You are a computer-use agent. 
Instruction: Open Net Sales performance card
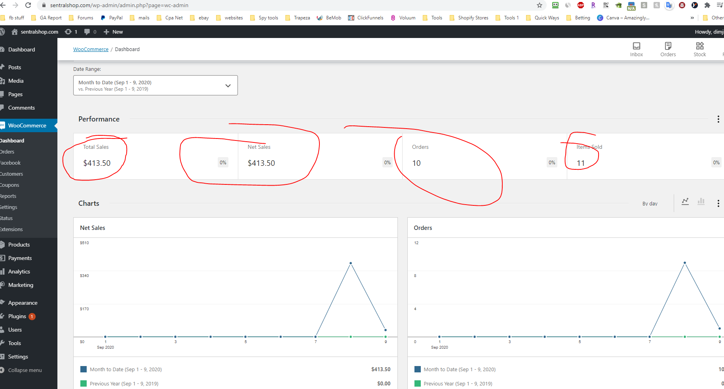pos(320,156)
